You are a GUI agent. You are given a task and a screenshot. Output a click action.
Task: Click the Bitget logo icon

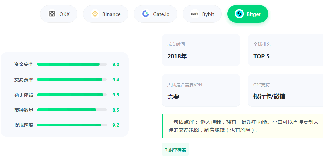click(x=239, y=14)
